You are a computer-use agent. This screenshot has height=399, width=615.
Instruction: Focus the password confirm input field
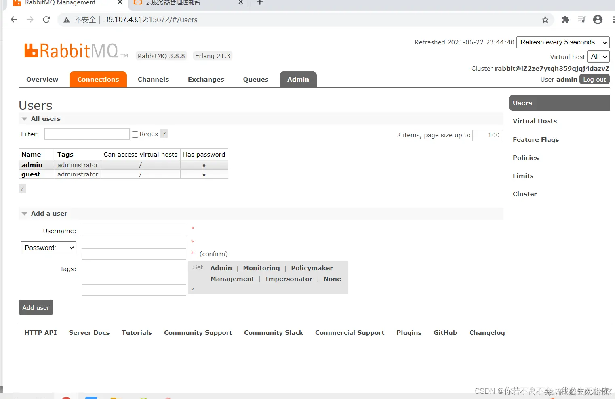[134, 254]
